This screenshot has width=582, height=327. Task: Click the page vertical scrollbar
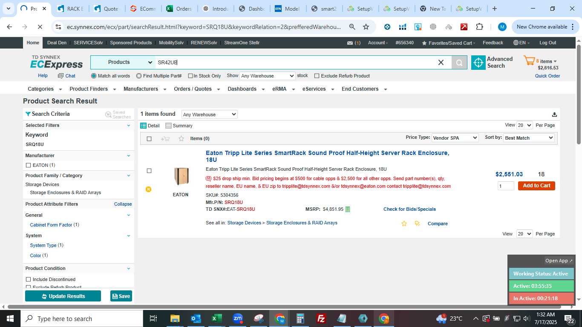click(x=579, y=94)
